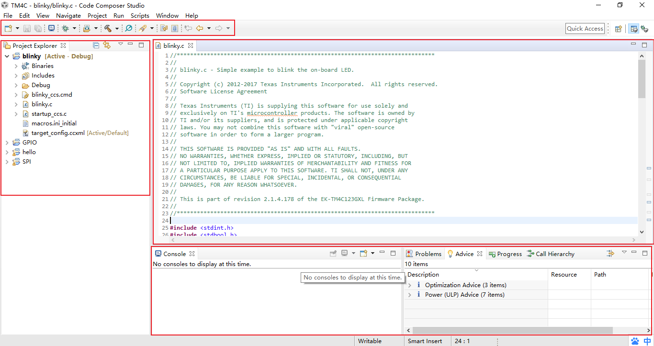
Task: Click the Open Perspective icon
Action: pyautogui.click(x=619, y=29)
